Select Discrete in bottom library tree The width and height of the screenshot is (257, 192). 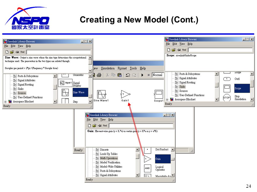(104, 150)
